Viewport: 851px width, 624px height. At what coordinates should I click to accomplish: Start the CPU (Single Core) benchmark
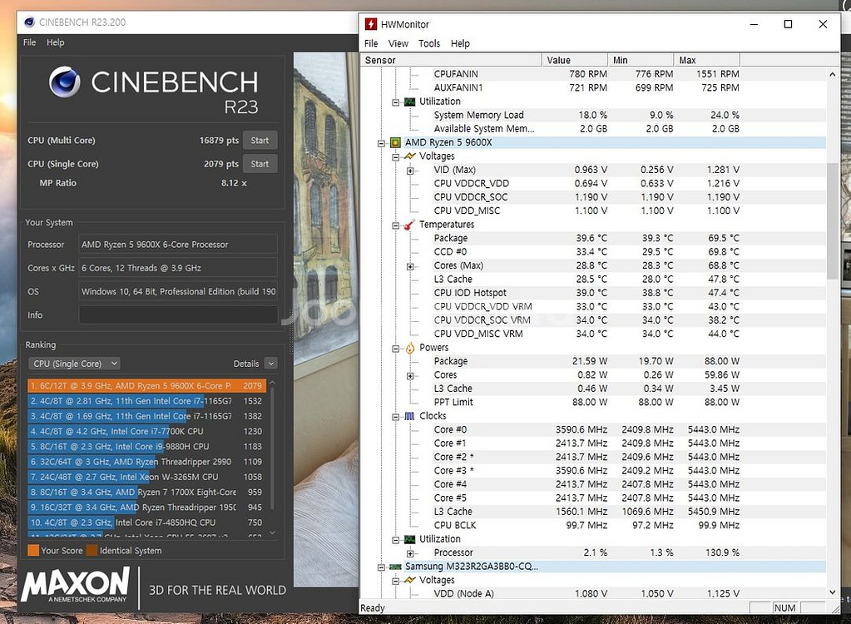point(260,163)
